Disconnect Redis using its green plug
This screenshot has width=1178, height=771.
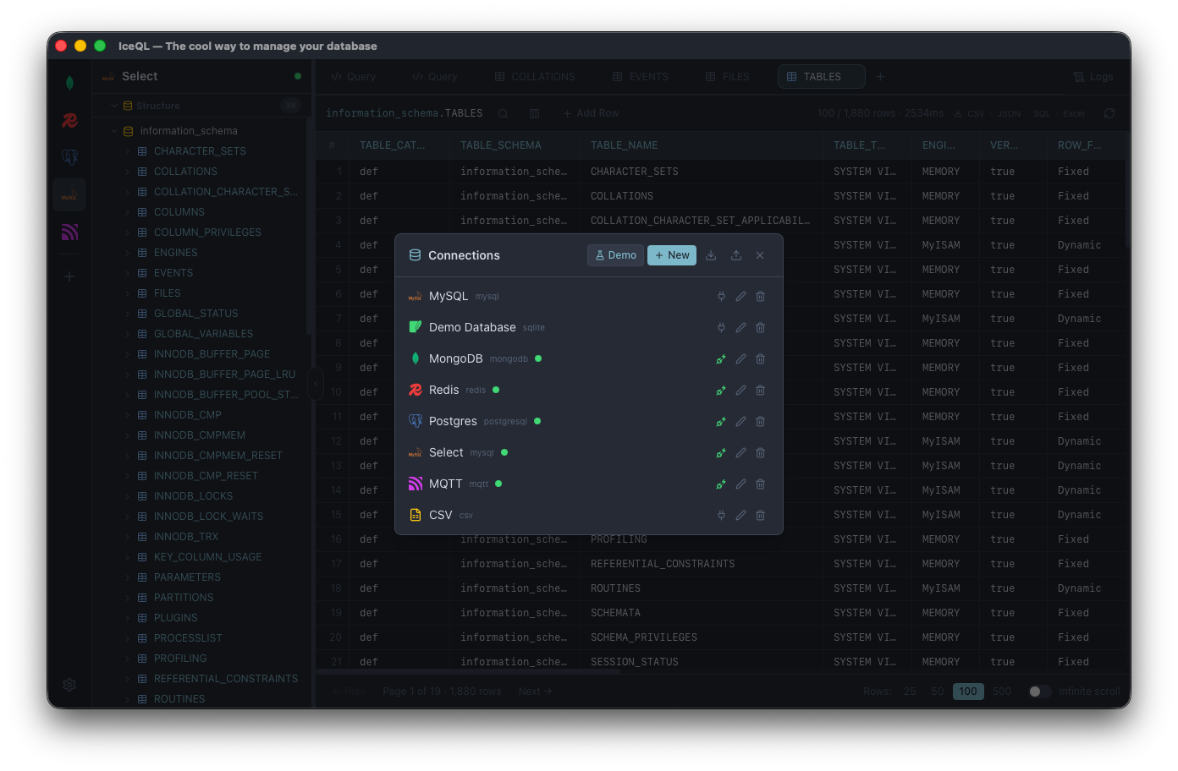coord(721,391)
